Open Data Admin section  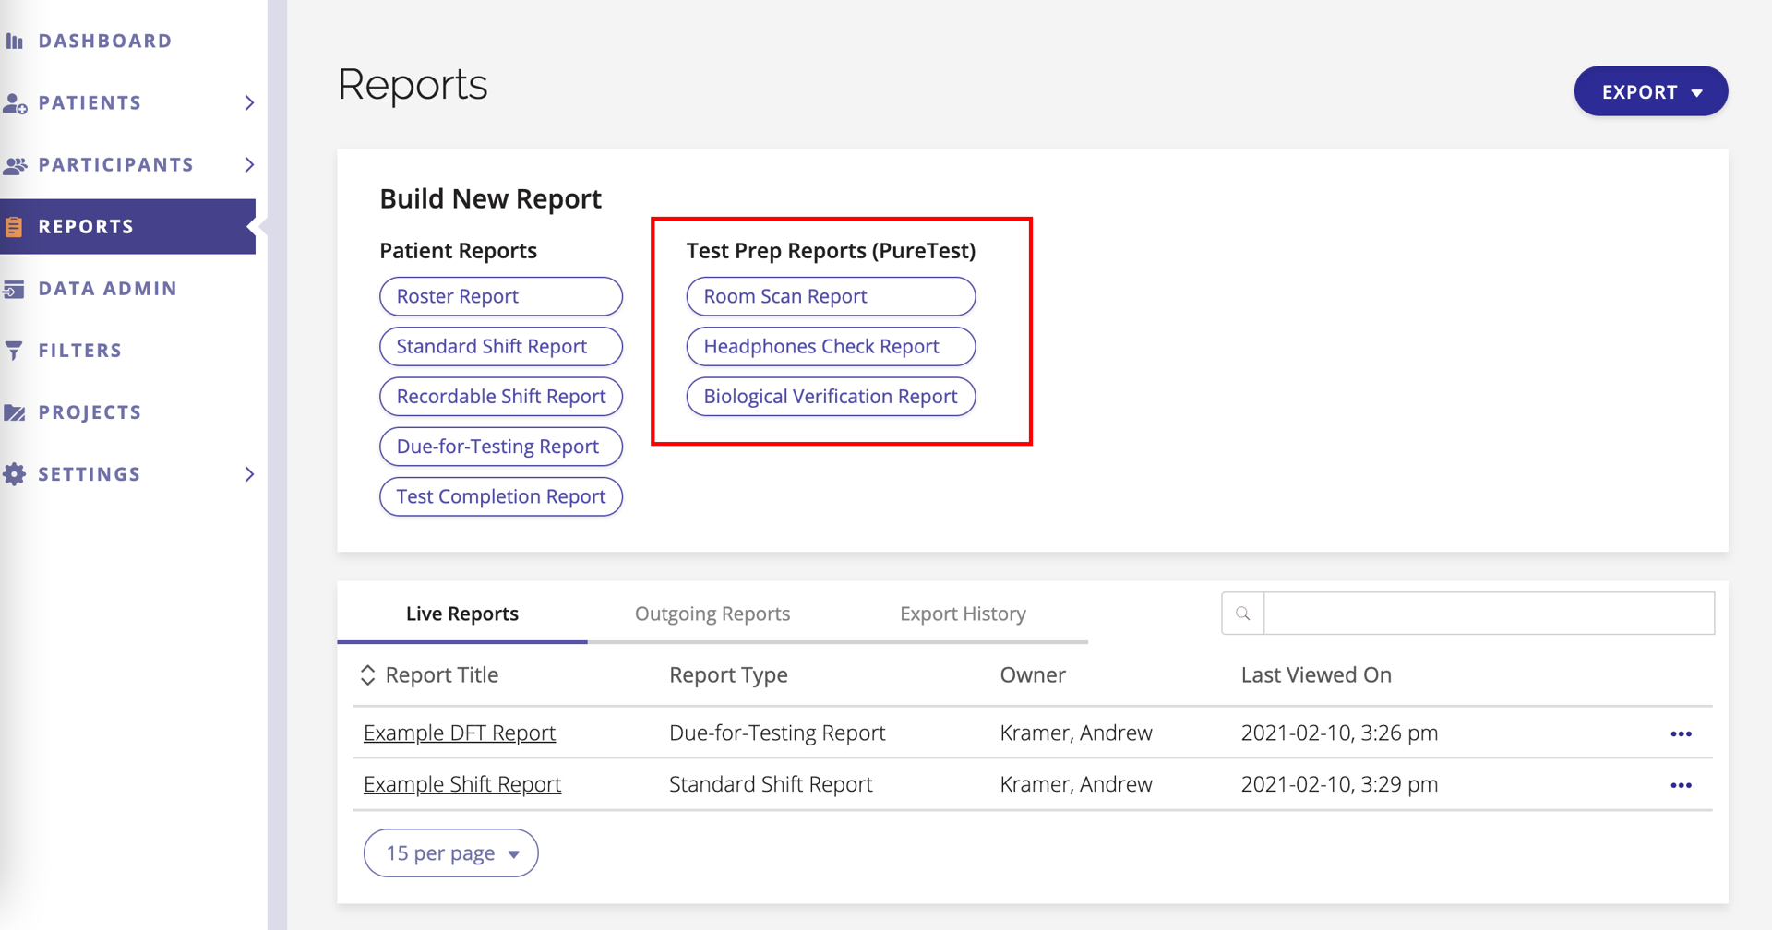(x=108, y=289)
